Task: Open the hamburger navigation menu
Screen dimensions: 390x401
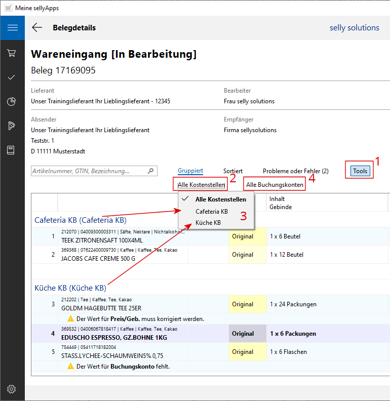Action: coord(12,28)
